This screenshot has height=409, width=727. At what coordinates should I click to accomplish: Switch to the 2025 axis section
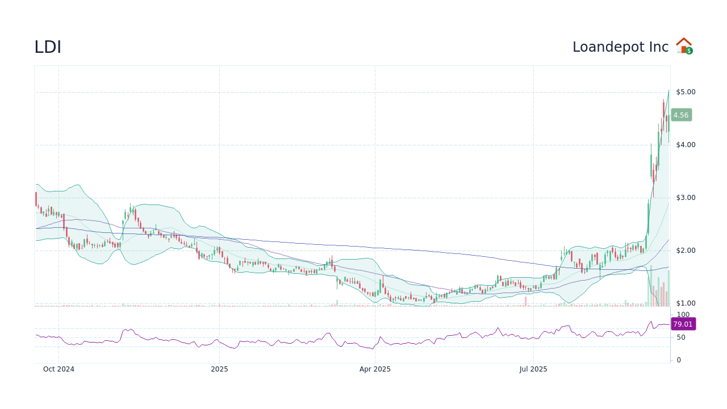click(x=219, y=369)
